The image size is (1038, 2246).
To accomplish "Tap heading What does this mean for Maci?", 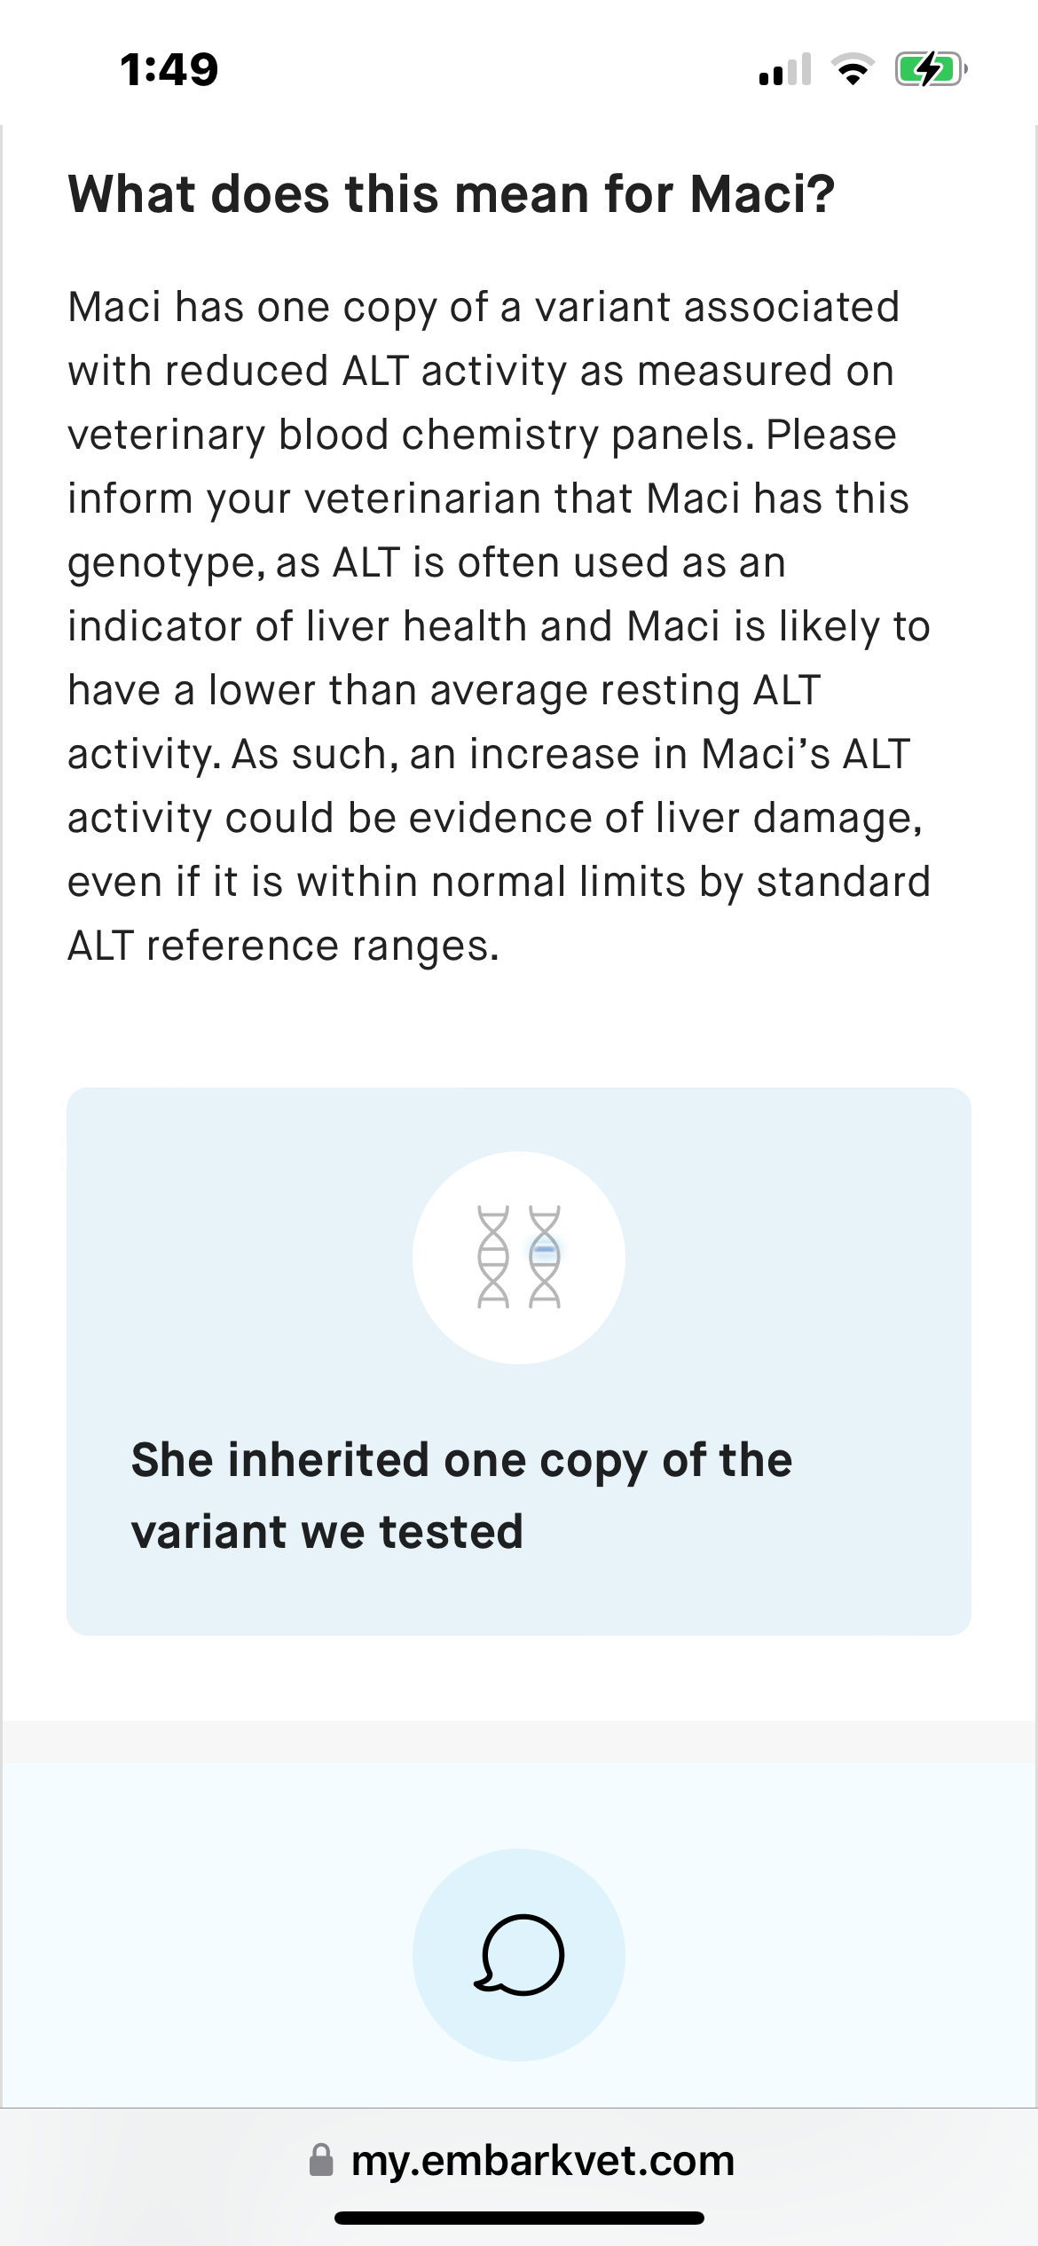I will coord(452,194).
